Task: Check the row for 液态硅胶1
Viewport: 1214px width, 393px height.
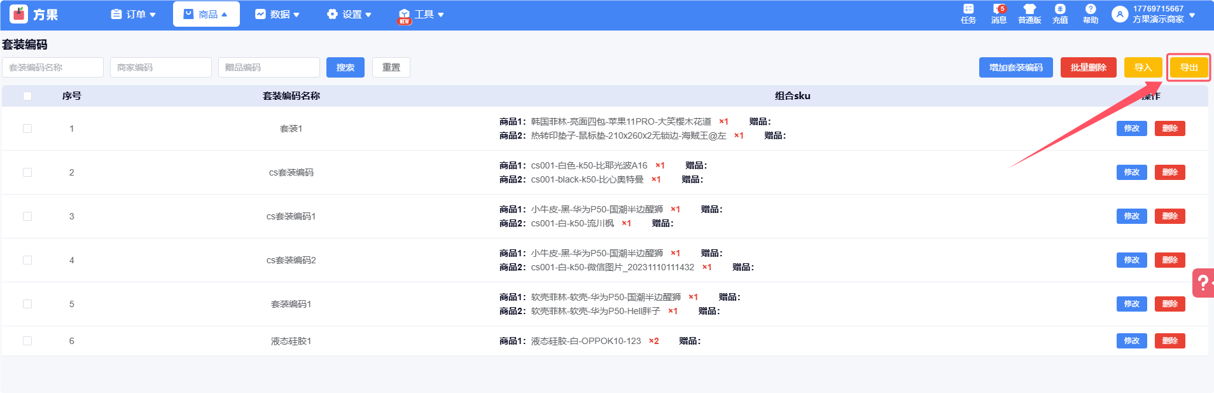Action: coord(27,341)
